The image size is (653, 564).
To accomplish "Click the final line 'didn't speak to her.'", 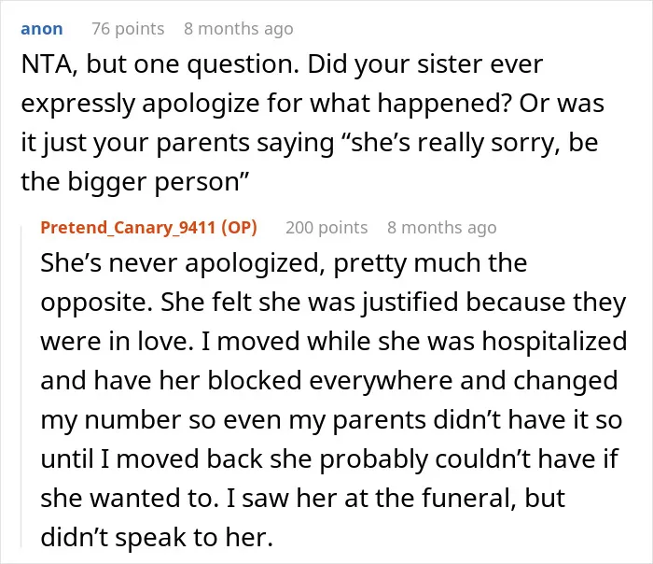I will 157,537.
